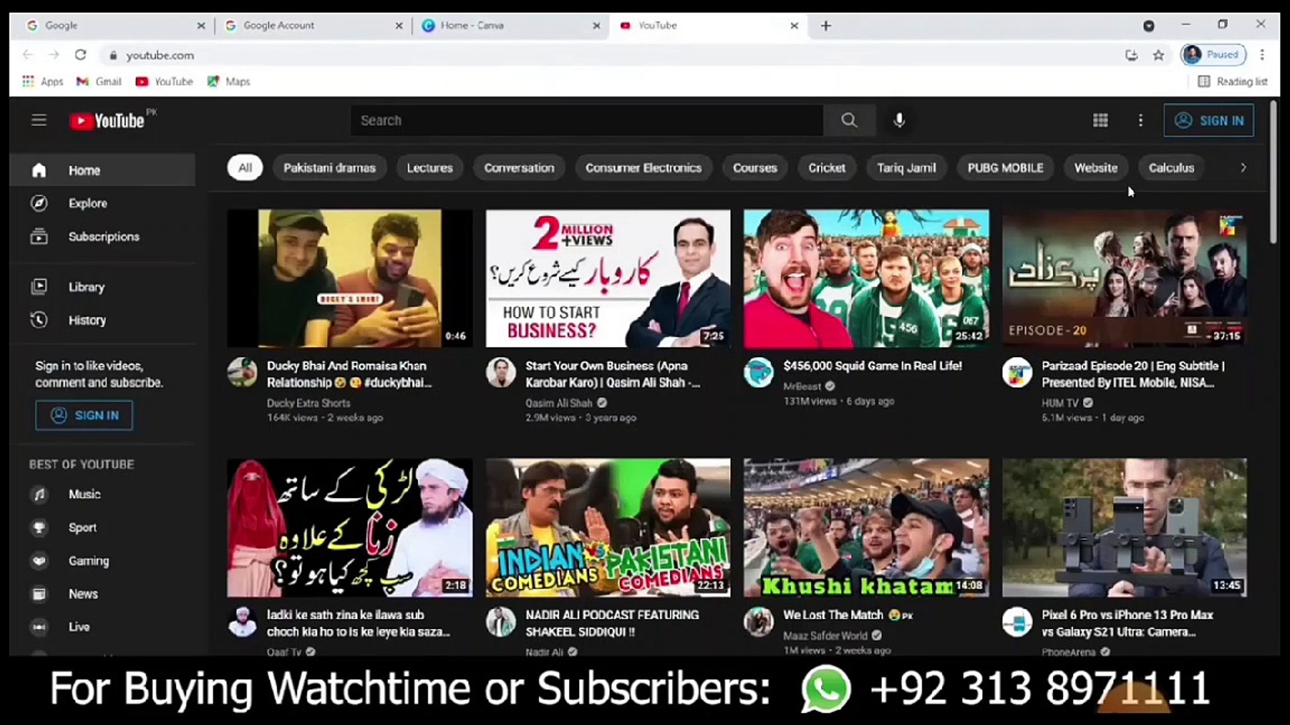The height and width of the screenshot is (725, 1290).
Task: Click the download icon in the address bar
Action: pos(1131,56)
